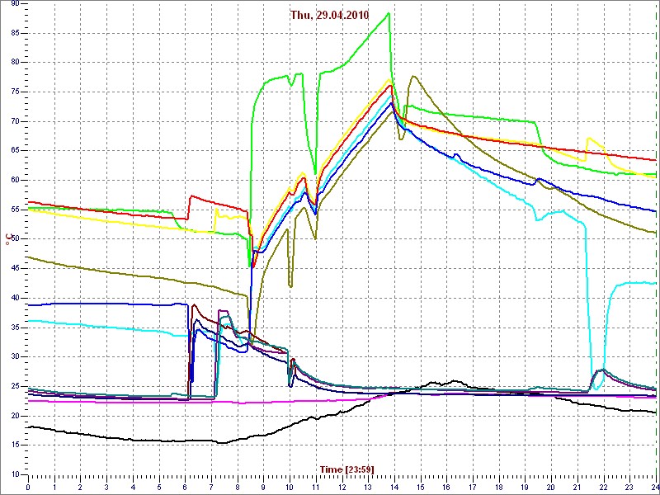
Task: Click hour 0 tick on time axis
Action: click(x=28, y=487)
